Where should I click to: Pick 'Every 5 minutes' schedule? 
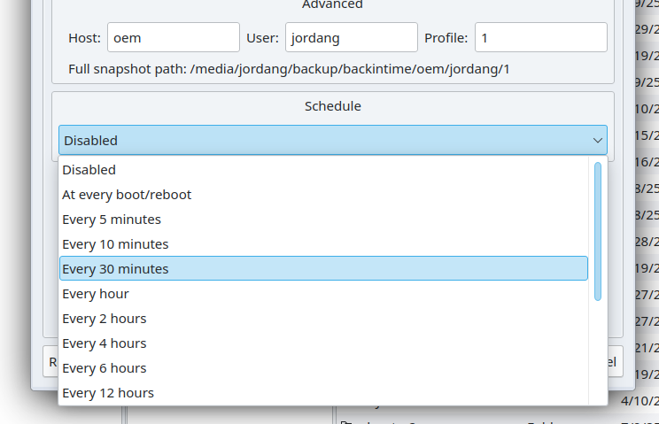coord(323,220)
